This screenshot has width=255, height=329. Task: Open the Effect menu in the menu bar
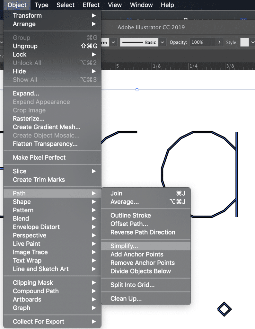point(91,5)
